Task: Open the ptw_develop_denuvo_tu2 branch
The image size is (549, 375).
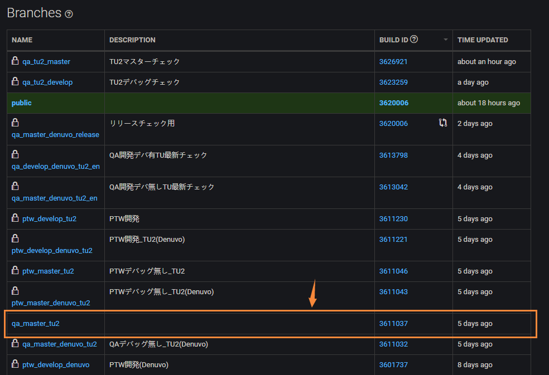Action: coord(52,251)
